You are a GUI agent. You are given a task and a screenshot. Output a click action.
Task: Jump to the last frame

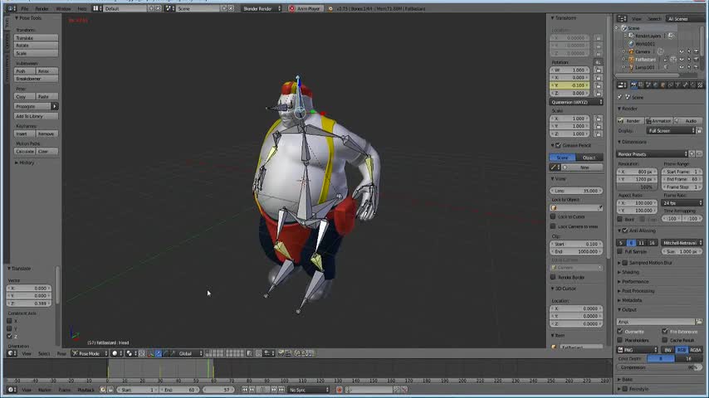[281, 390]
